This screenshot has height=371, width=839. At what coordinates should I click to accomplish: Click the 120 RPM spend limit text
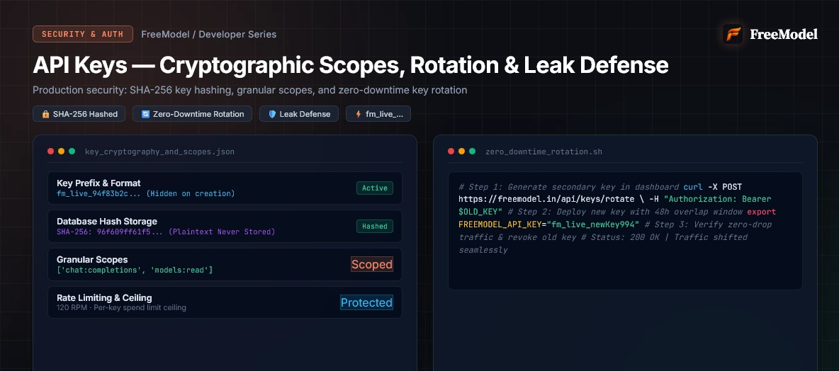pyautogui.click(x=121, y=308)
